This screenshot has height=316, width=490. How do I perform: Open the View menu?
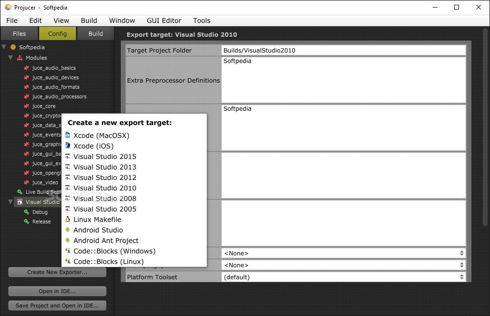[61, 21]
